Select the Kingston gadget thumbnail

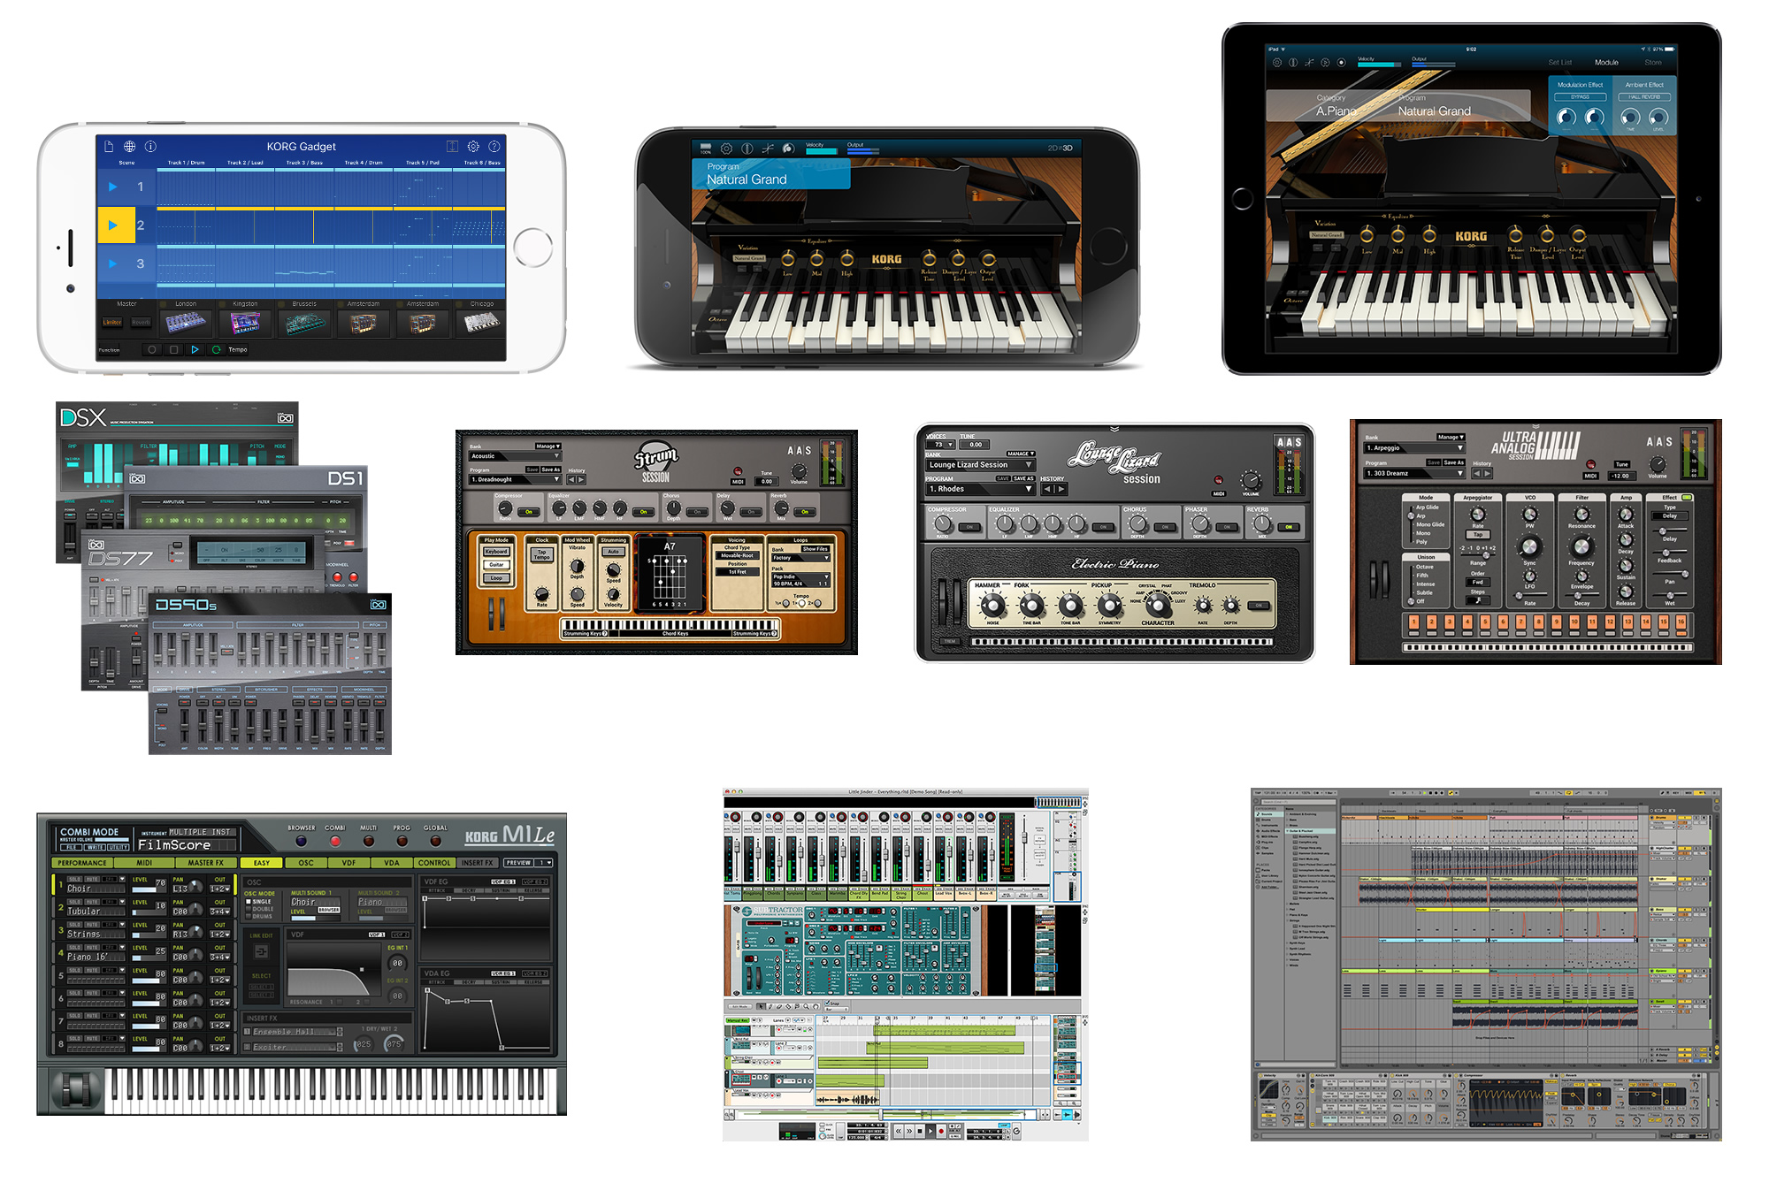click(x=245, y=323)
